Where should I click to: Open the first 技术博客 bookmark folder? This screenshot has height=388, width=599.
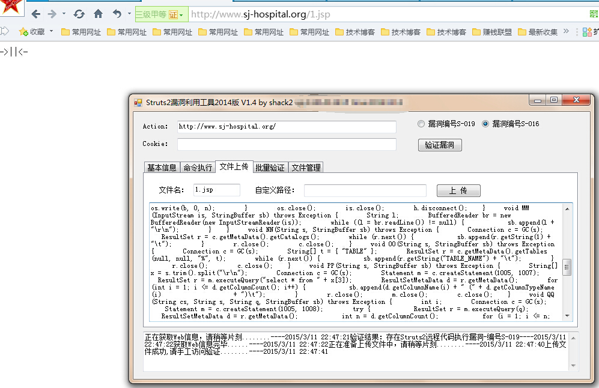pyautogui.click(x=355, y=32)
